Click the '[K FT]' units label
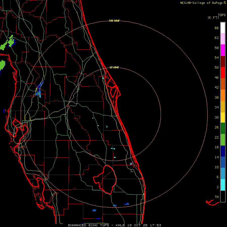Screen dimensions: 227x227 click(213, 17)
